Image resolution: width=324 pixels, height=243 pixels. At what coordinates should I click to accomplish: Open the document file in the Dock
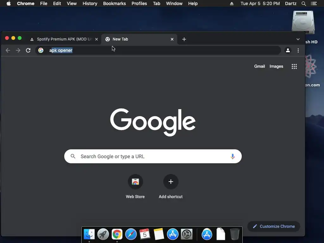[221, 234]
